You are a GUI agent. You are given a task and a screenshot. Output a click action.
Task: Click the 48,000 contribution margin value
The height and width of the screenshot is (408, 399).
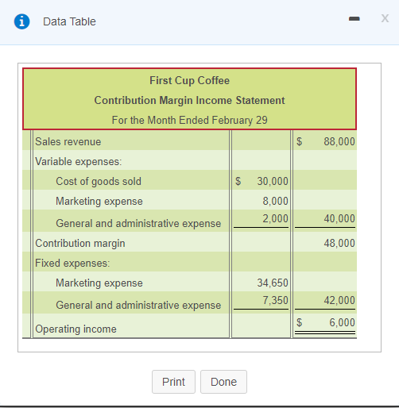coord(339,243)
